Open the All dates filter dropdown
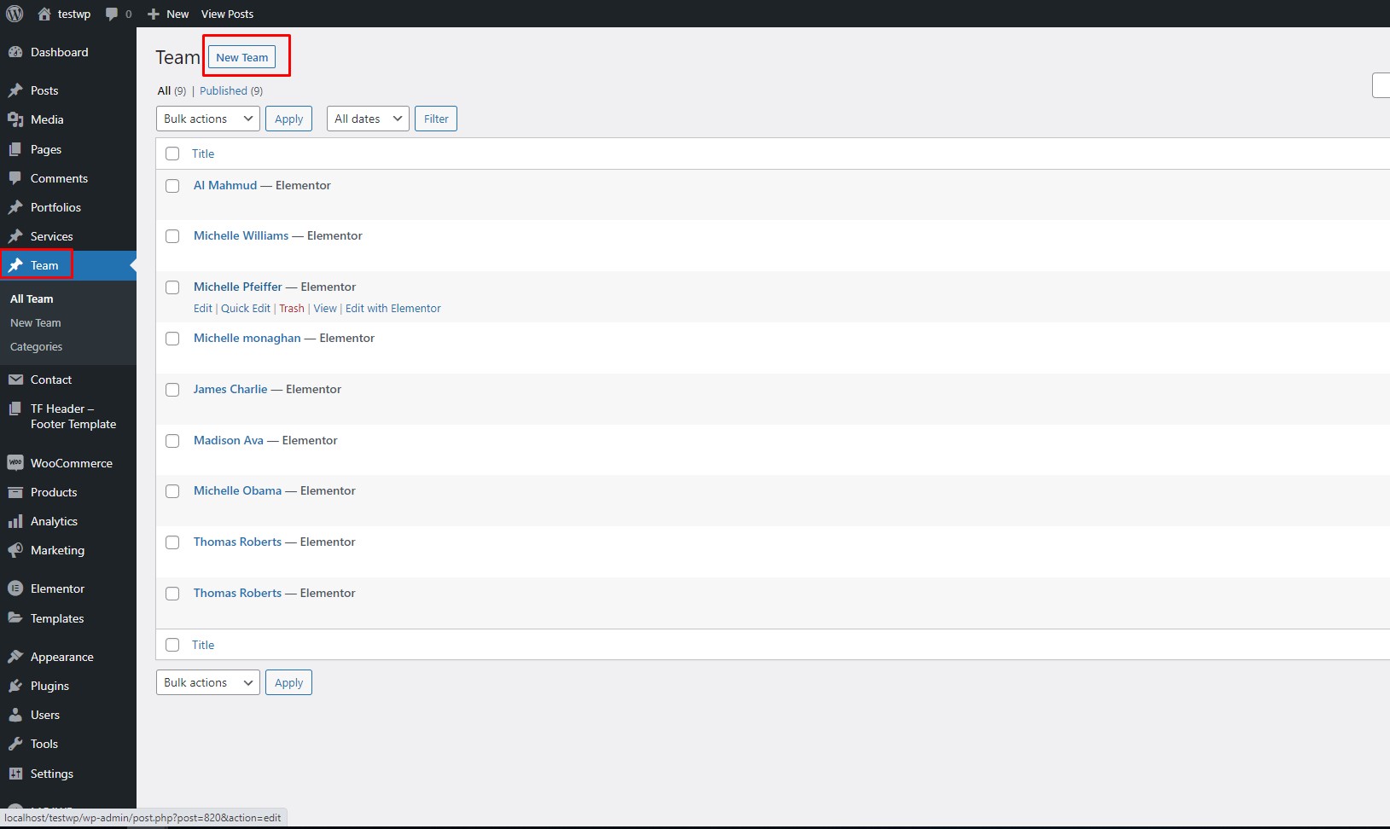The height and width of the screenshot is (829, 1390). (368, 119)
